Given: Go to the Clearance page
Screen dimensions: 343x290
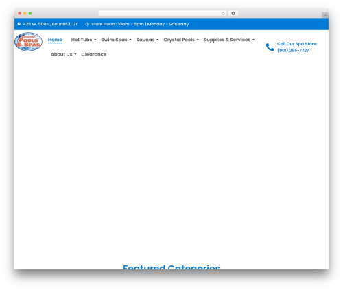Looking at the screenshot, I should [x=94, y=54].
